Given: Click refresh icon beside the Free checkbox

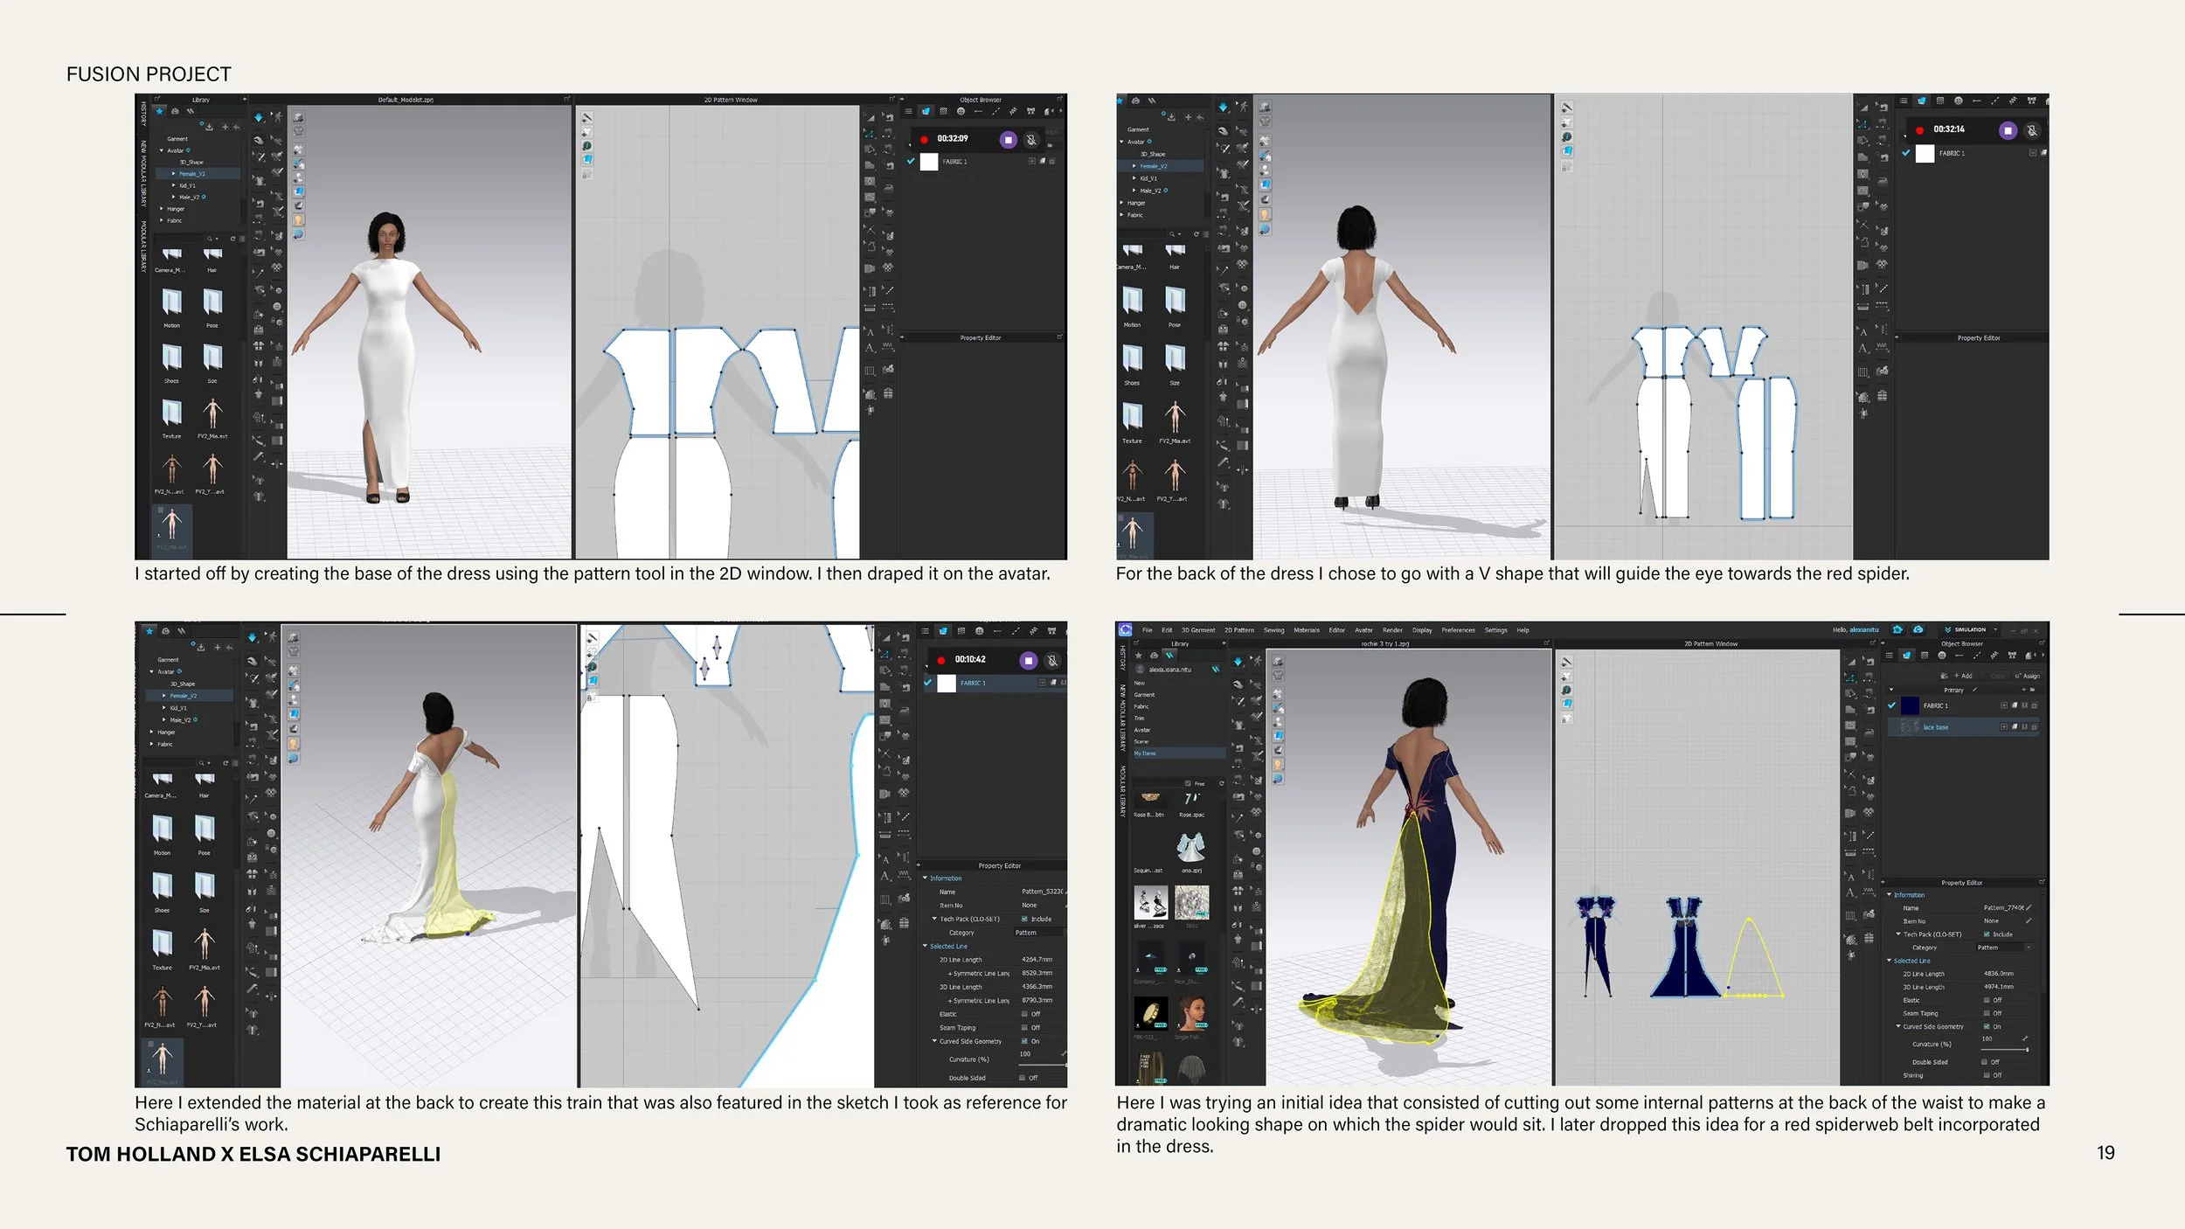Looking at the screenshot, I should pyautogui.click(x=1221, y=783).
